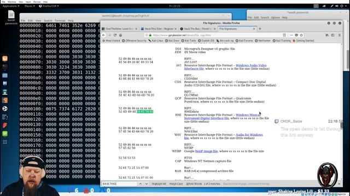Open the Most Visited bookmarks folder
350x196 pixels.
[x=111, y=41]
